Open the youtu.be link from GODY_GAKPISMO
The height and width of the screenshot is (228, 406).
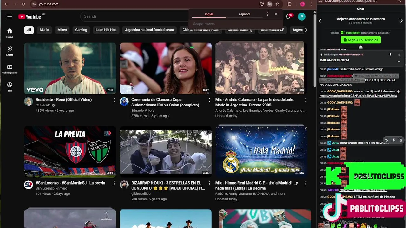[x=358, y=96]
